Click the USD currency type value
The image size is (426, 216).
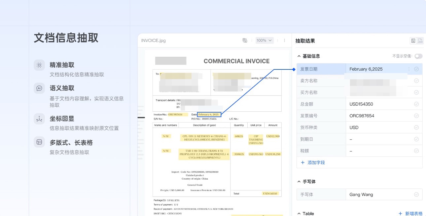point(354,127)
